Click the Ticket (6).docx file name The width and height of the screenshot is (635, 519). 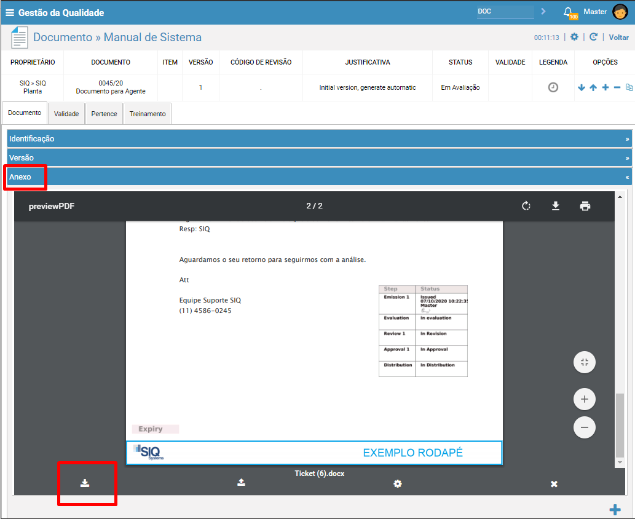pyautogui.click(x=319, y=473)
